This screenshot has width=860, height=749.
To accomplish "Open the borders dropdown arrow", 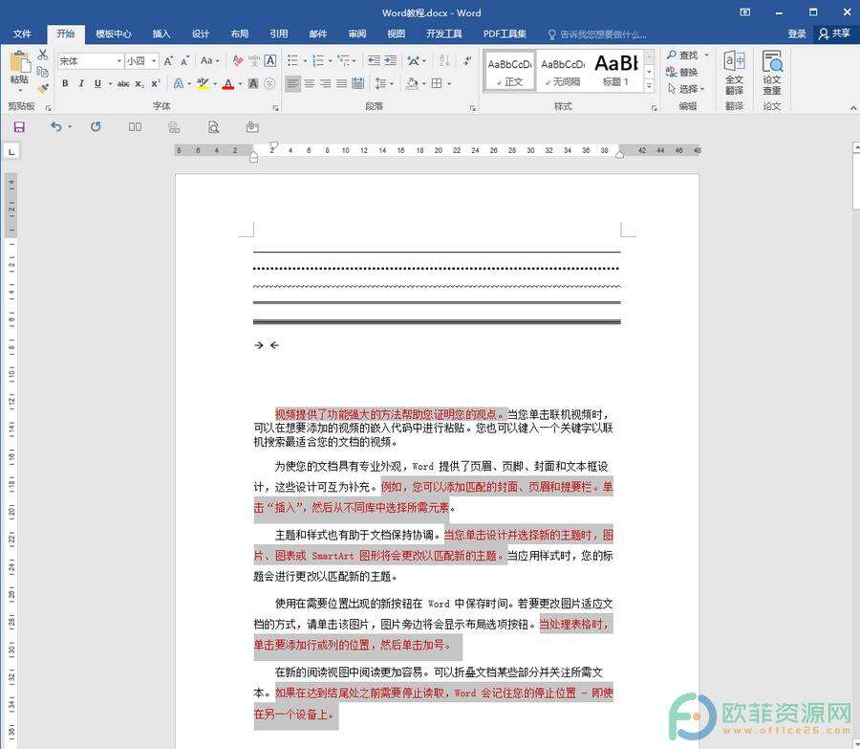I will point(449,83).
